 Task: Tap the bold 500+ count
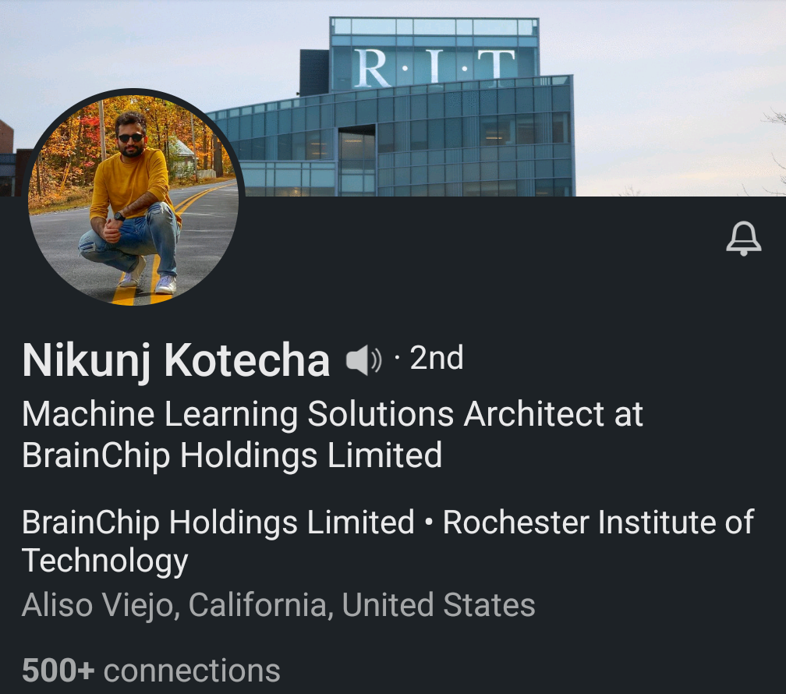click(x=58, y=670)
